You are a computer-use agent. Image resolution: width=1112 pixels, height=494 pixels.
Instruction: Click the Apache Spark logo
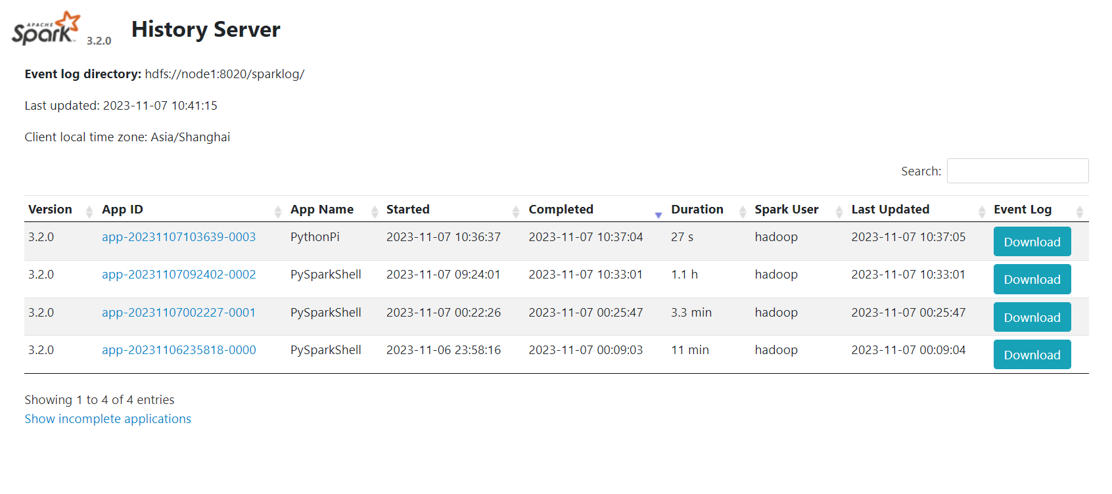pos(46,29)
